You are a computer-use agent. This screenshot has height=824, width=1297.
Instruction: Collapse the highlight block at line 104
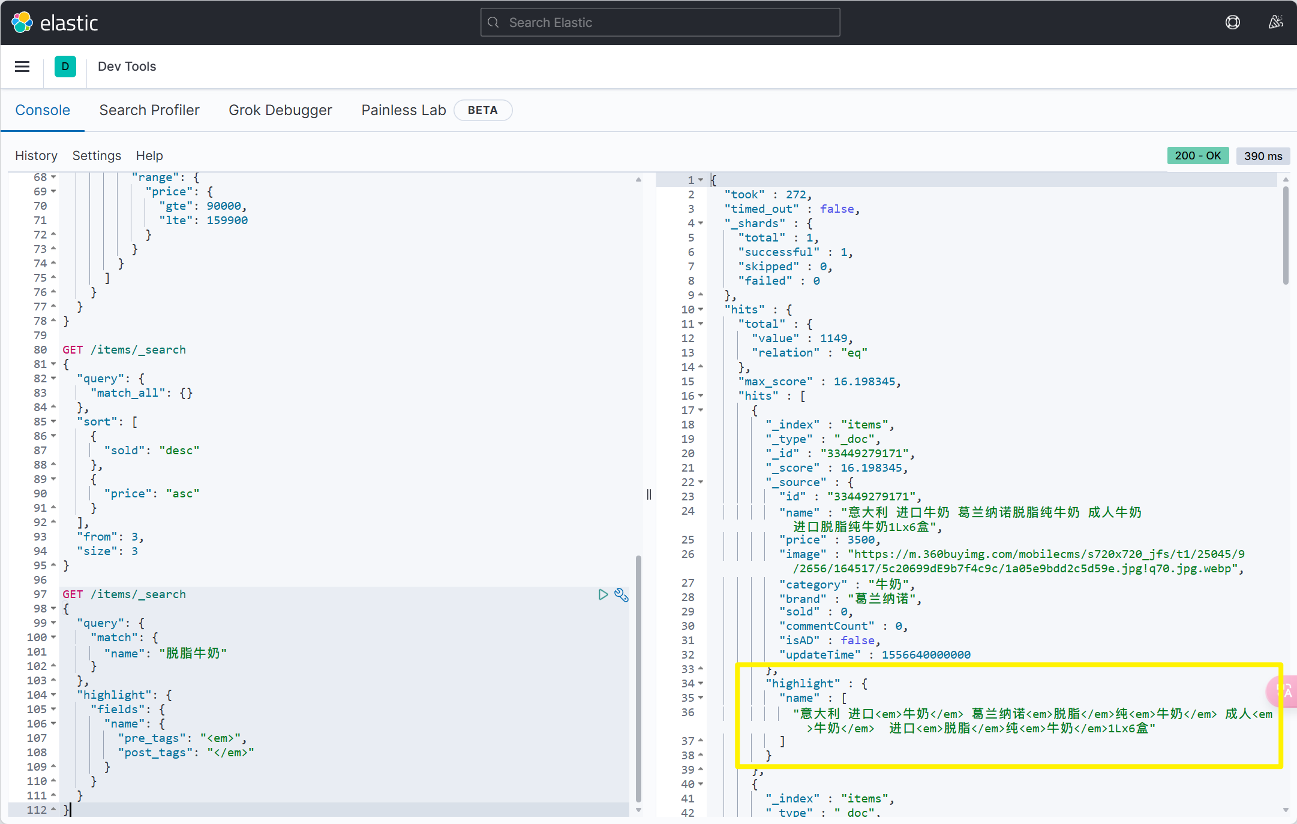click(53, 695)
